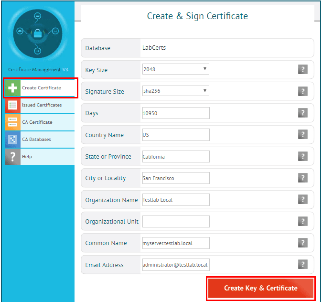Image resolution: width=322 pixels, height=302 pixels.
Task: Click the Organization Name input containing Testlab Local
Action: coord(176,200)
